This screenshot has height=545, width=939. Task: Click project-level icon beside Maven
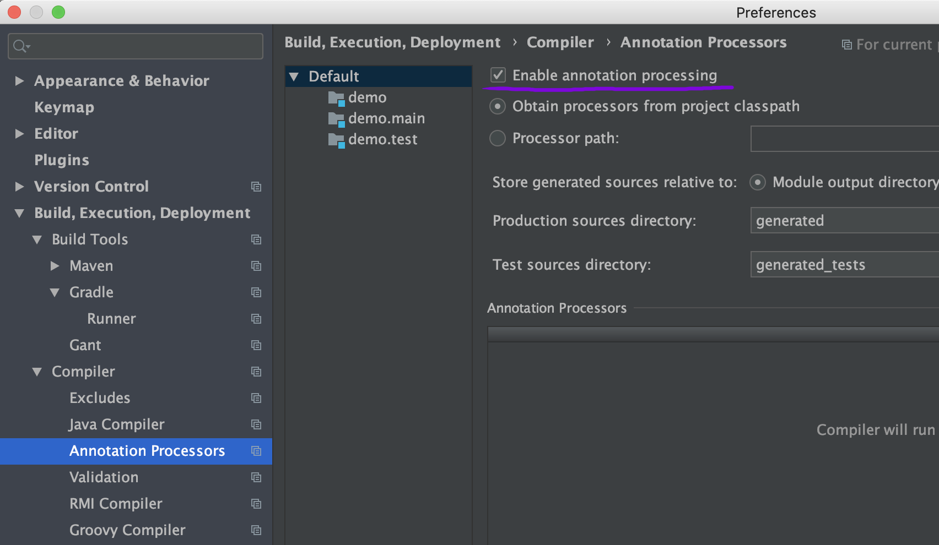tap(256, 266)
